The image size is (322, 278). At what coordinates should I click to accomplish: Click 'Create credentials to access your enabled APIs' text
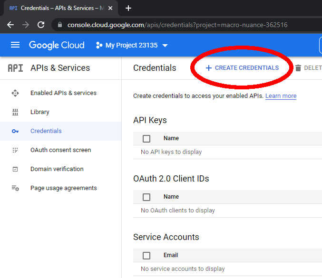(198, 96)
